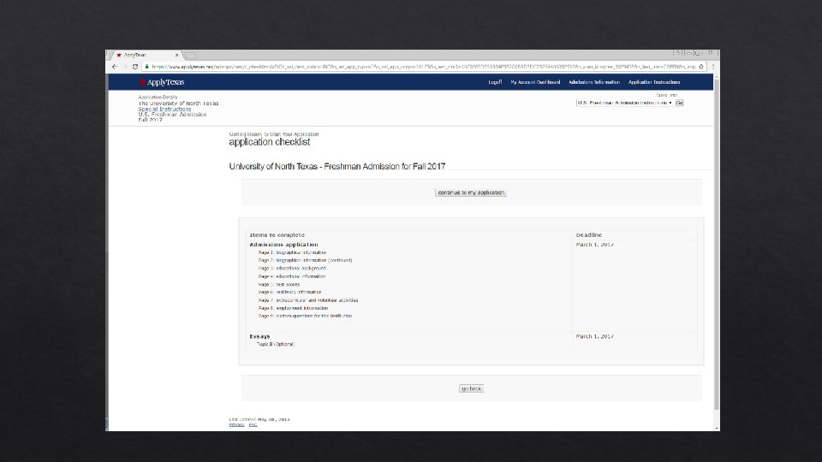This screenshot has width=822, height=462.
Task: Click the Essays March 1, 2017 deadline
Action: pyautogui.click(x=594, y=336)
